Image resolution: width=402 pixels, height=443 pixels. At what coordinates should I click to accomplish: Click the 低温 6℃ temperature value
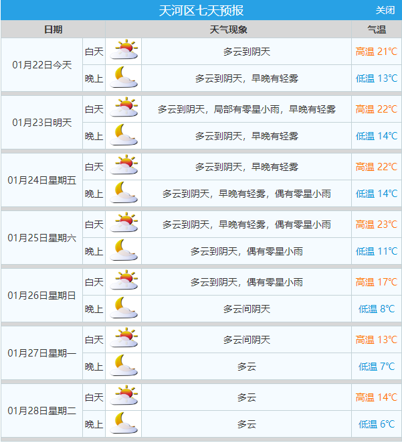(x=377, y=424)
